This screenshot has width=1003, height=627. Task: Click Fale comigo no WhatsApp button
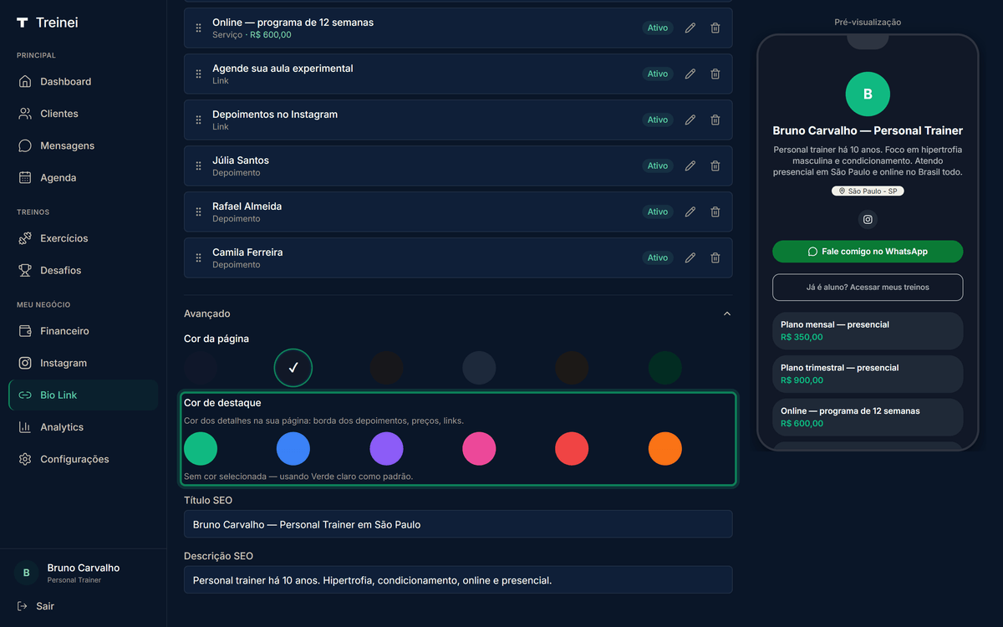coord(868,251)
